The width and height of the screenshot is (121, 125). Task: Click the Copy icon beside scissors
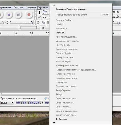43,22
